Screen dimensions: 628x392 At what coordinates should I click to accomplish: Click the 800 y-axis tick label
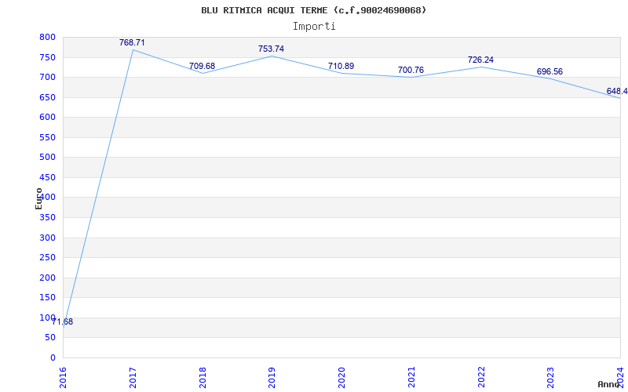47,38
